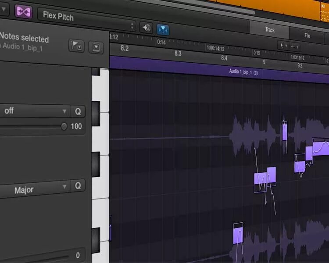The height and width of the screenshot is (263, 329).
Task: Click the loop icon in the region header
Action: [256, 73]
